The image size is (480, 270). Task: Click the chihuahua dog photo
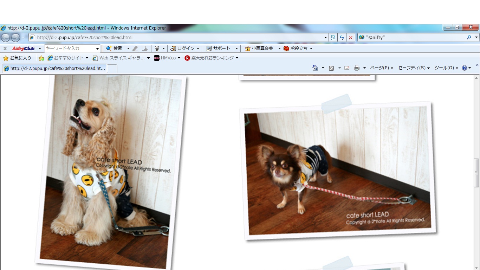pyautogui.click(x=338, y=171)
